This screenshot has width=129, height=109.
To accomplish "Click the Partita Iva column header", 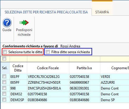I will point(85,68).
